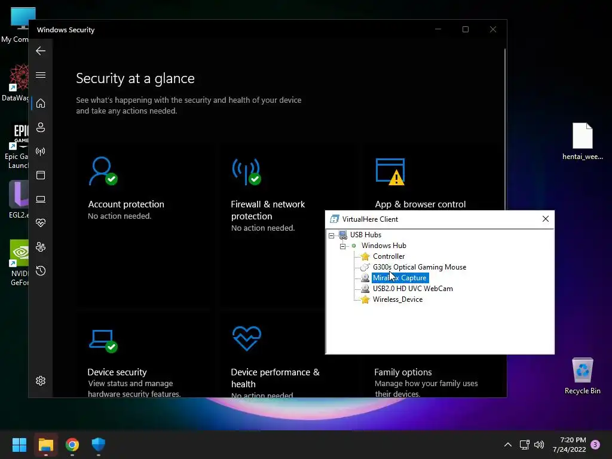Click the Firewall & network protection tile icon
Image resolution: width=612 pixels, height=459 pixels.
[x=247, y=172]
